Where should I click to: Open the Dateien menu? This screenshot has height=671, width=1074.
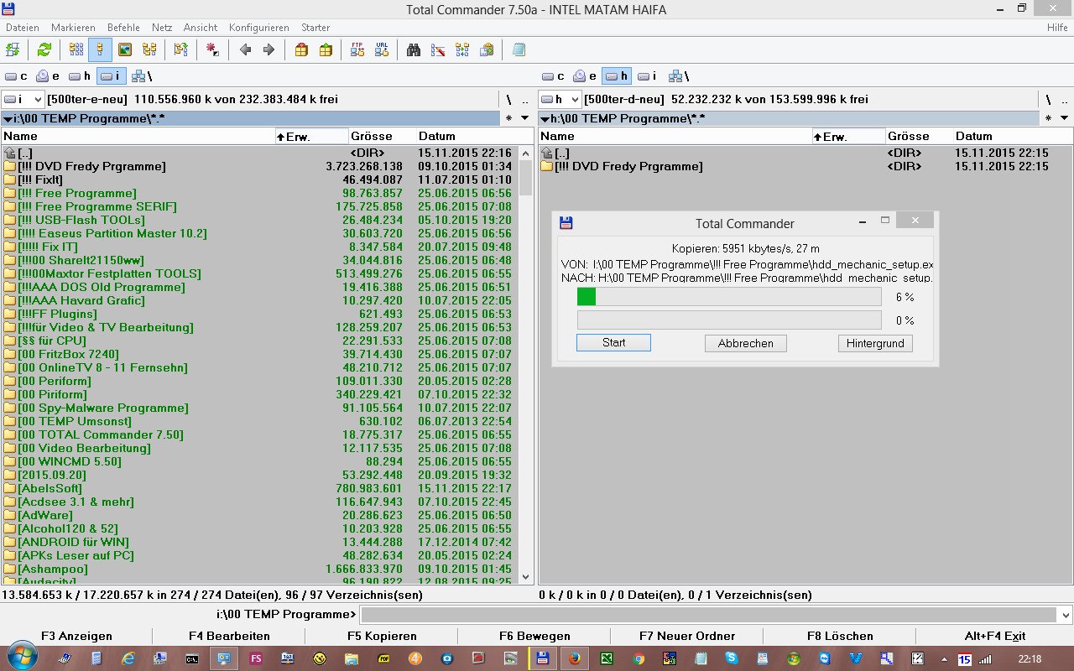(22, 28)
